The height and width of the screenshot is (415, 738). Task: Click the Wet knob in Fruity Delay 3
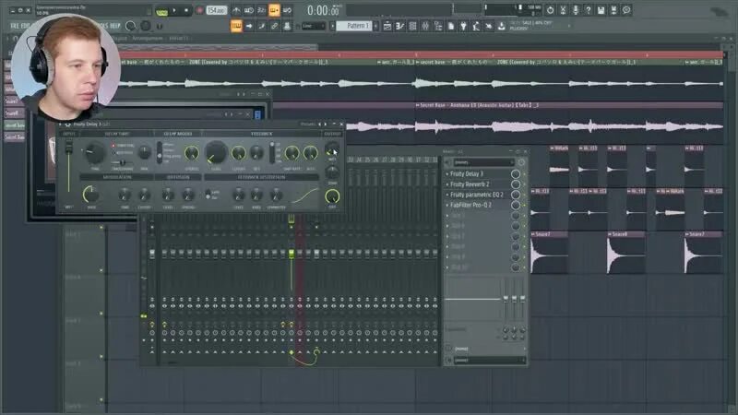pos(332,149)
